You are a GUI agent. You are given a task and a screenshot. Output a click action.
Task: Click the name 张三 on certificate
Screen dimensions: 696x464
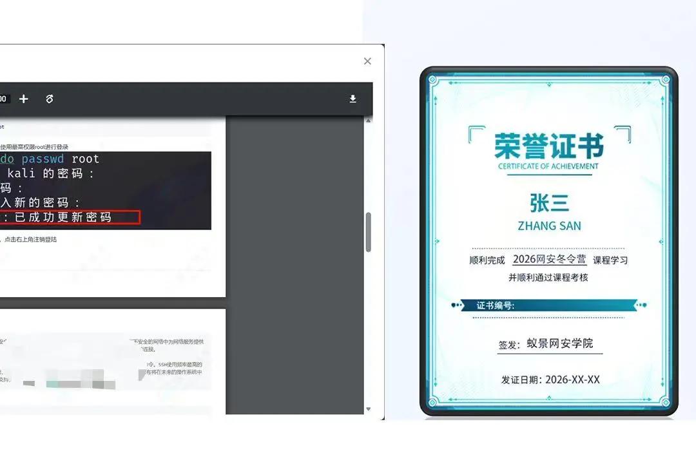(549, 204)
